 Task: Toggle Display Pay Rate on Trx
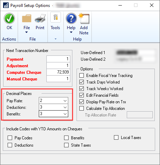point(82,102)
